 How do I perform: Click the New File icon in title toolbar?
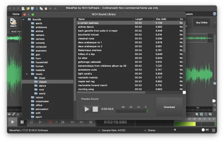(23, 9)
